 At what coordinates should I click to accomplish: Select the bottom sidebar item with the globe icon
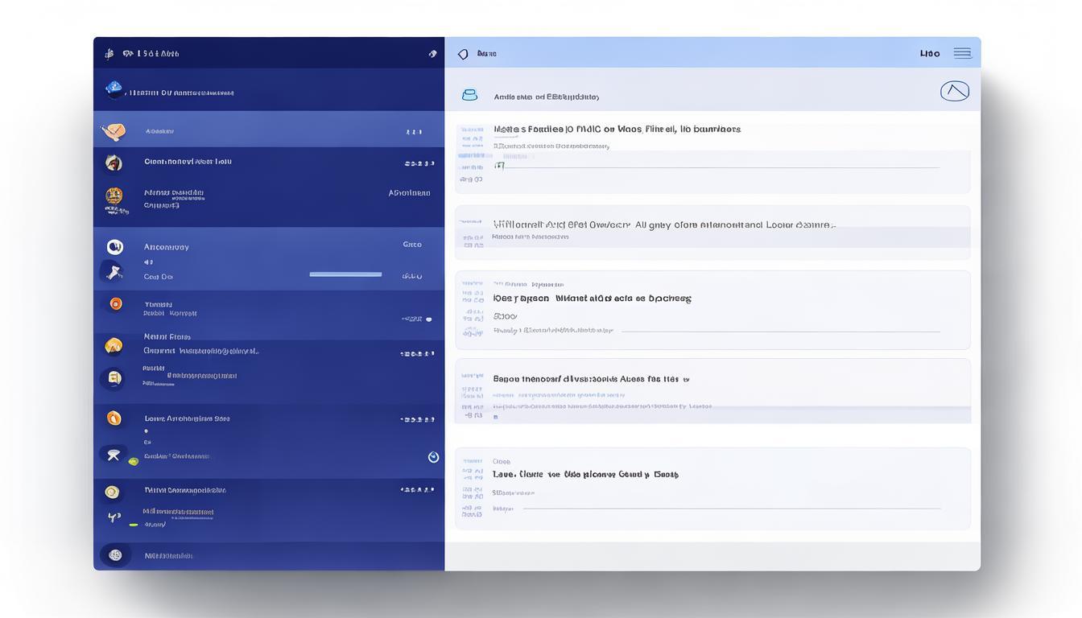coord(115,555)
